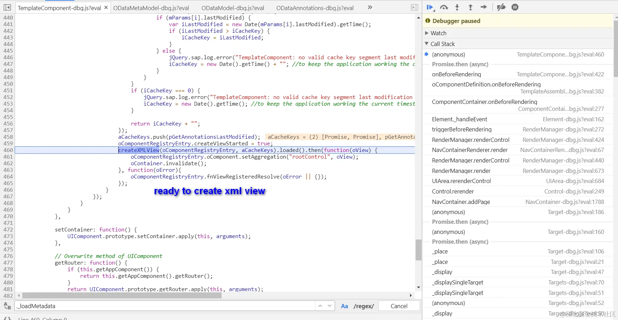Open RenderManager-dbg.js?eval:673 link
The image size is (618, 320).
point(563,171)
